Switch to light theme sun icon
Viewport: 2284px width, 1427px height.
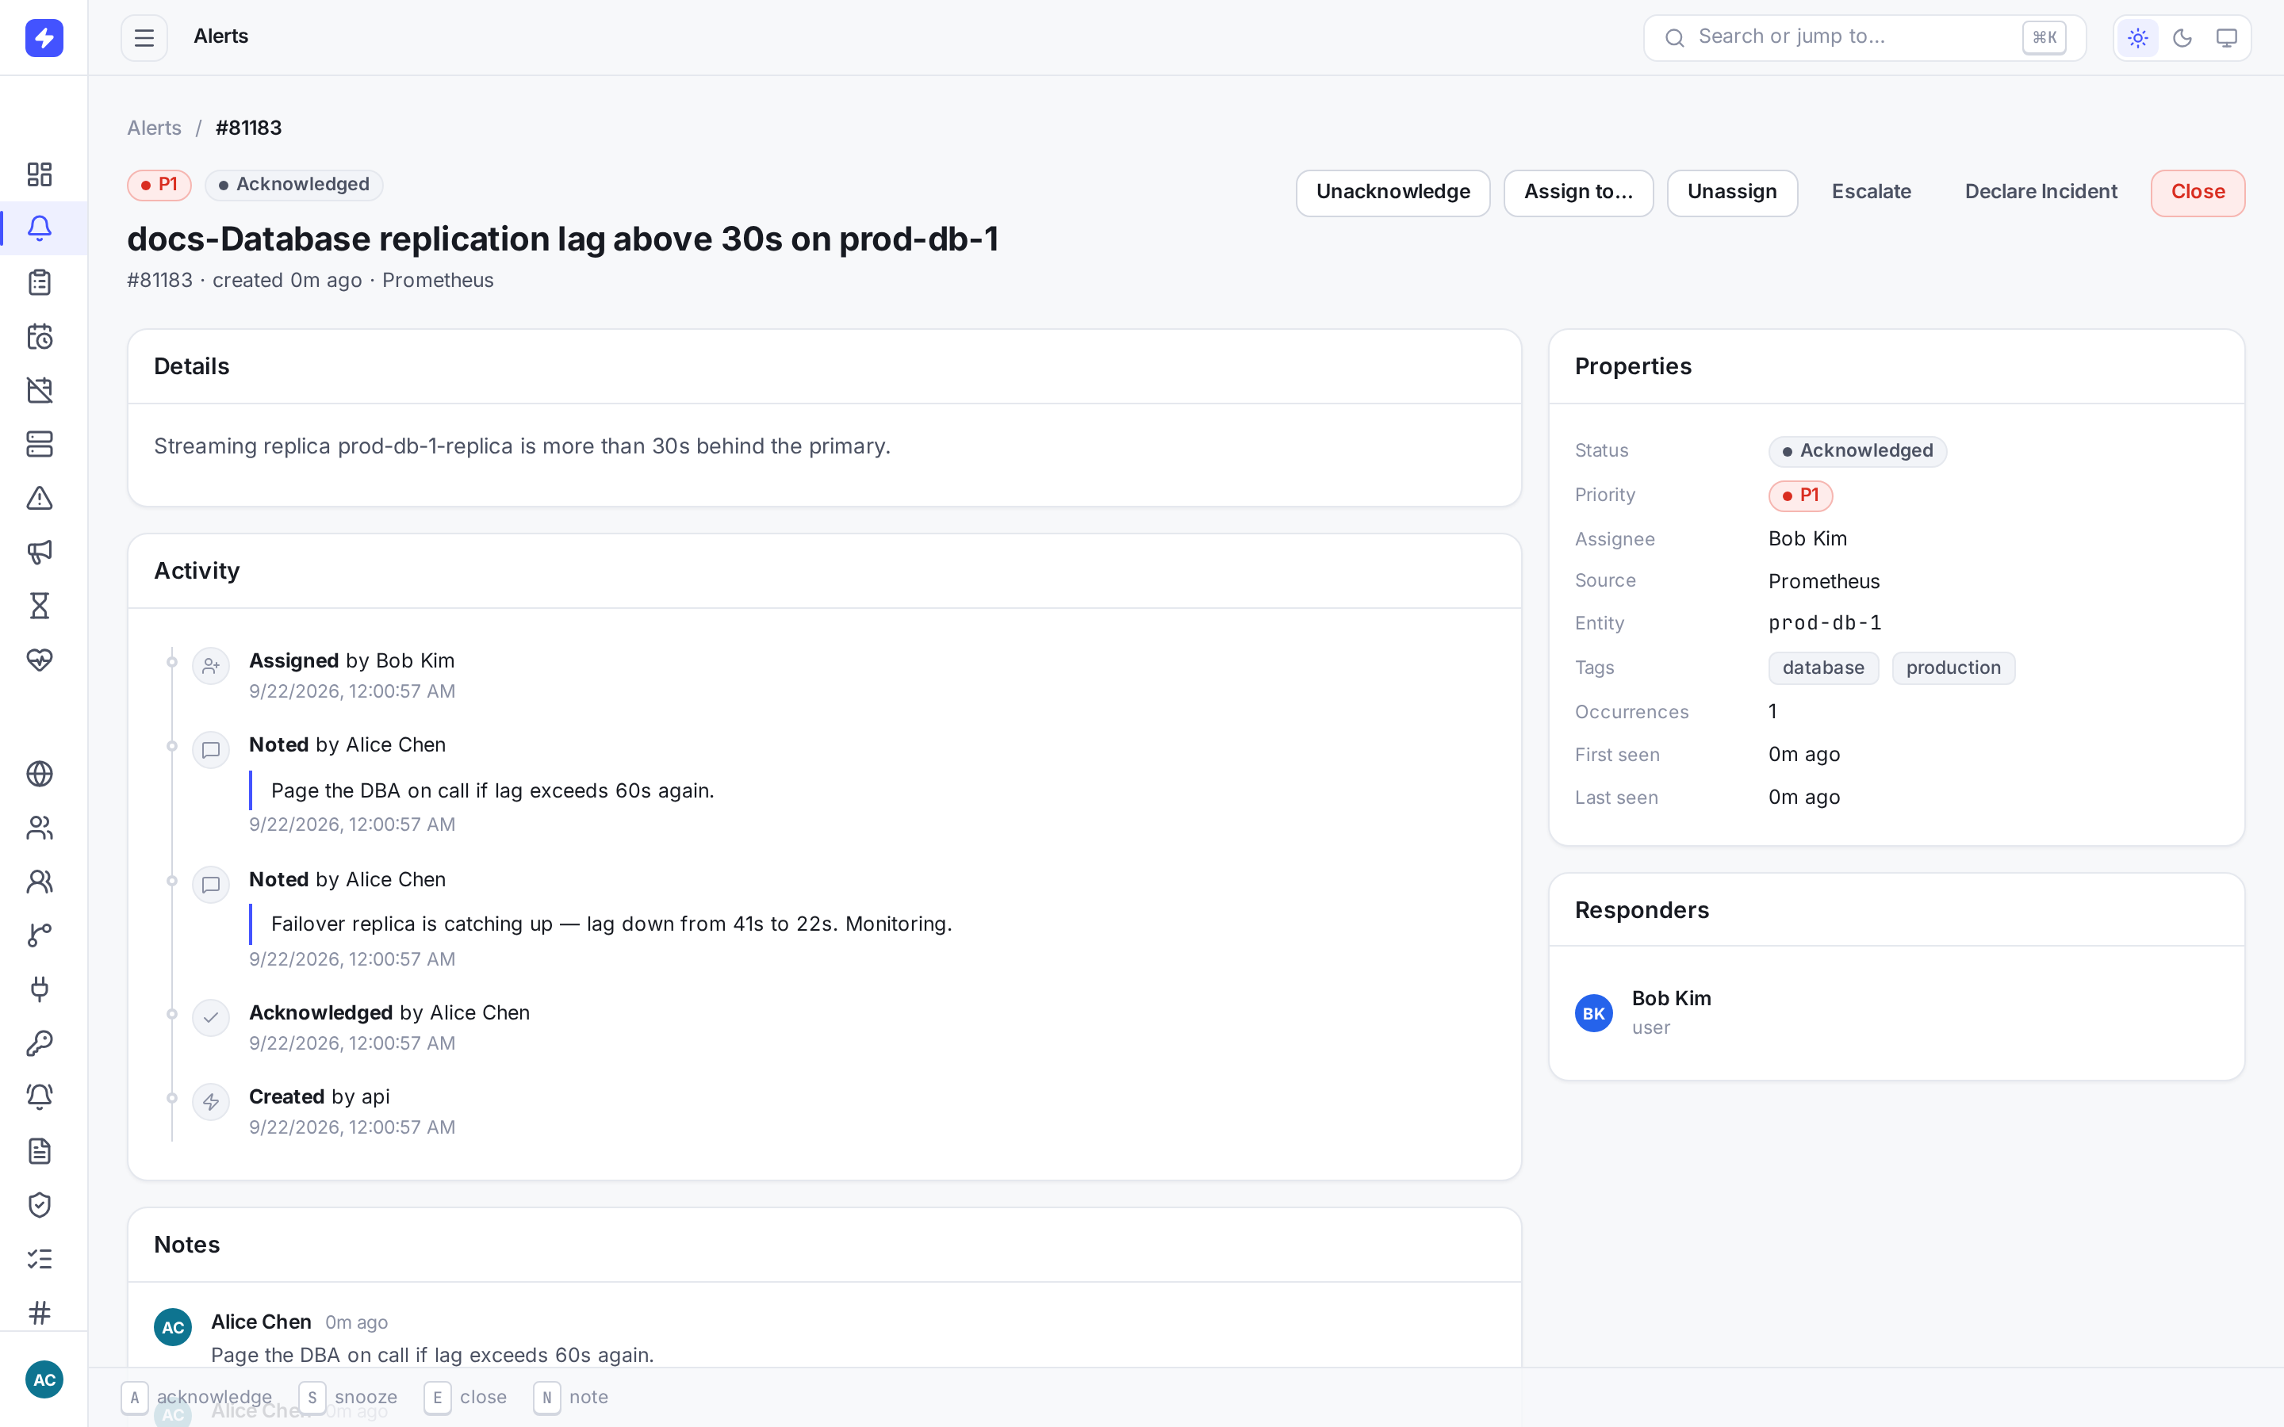[2138, 38]
